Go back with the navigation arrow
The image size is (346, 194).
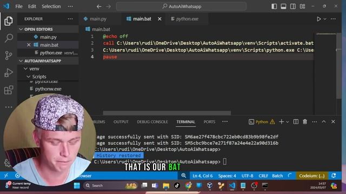pyautogui.click(x=99, y=6)
